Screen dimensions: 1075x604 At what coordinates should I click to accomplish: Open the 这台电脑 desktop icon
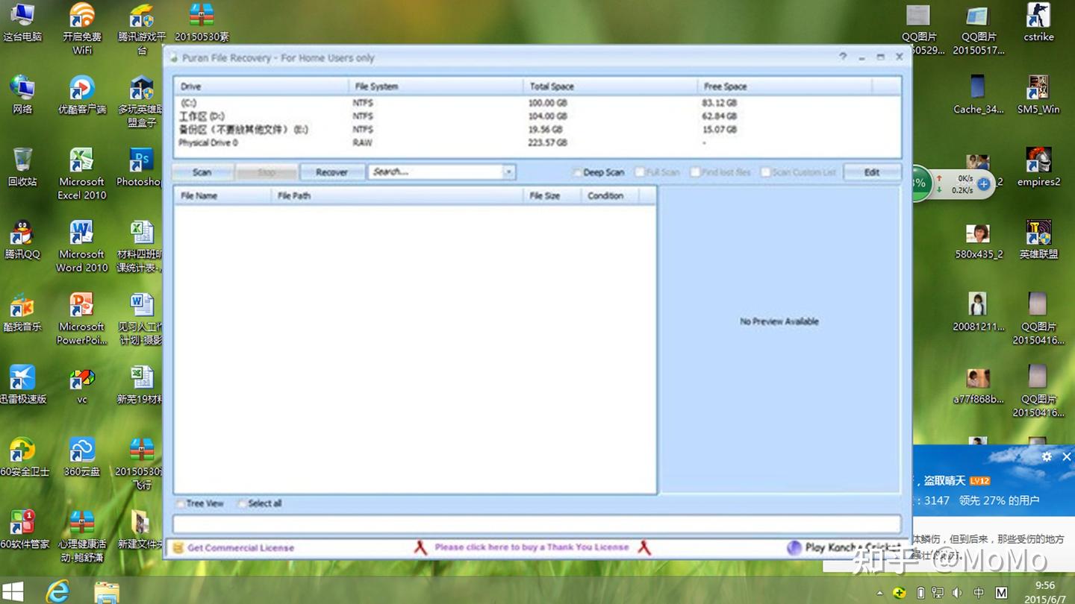(22, 22)
